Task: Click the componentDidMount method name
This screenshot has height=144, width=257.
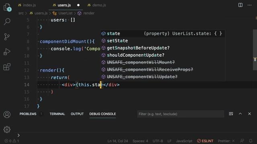Action: point(63,42)
